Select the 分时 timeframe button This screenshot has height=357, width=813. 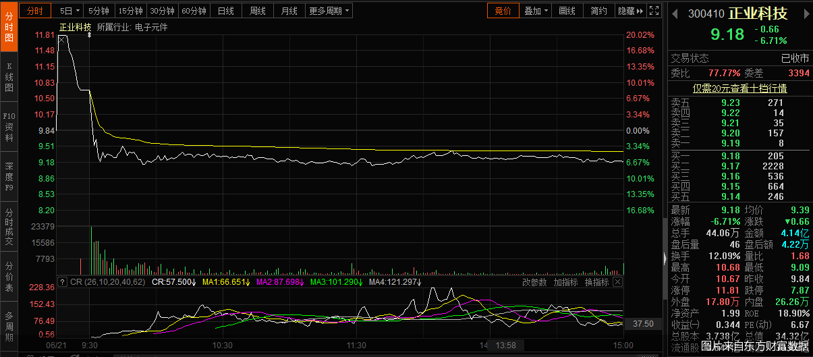[35, 11]
